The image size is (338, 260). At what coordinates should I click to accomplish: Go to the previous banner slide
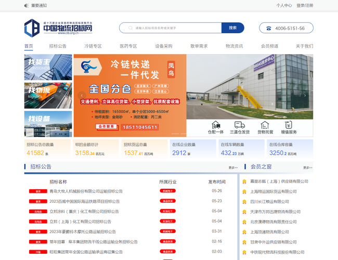pyautogui.click(x=81, y=95)
